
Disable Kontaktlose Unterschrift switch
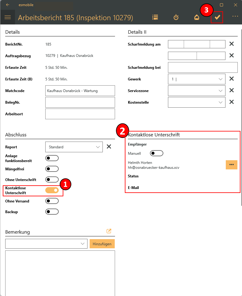(52, 190)
